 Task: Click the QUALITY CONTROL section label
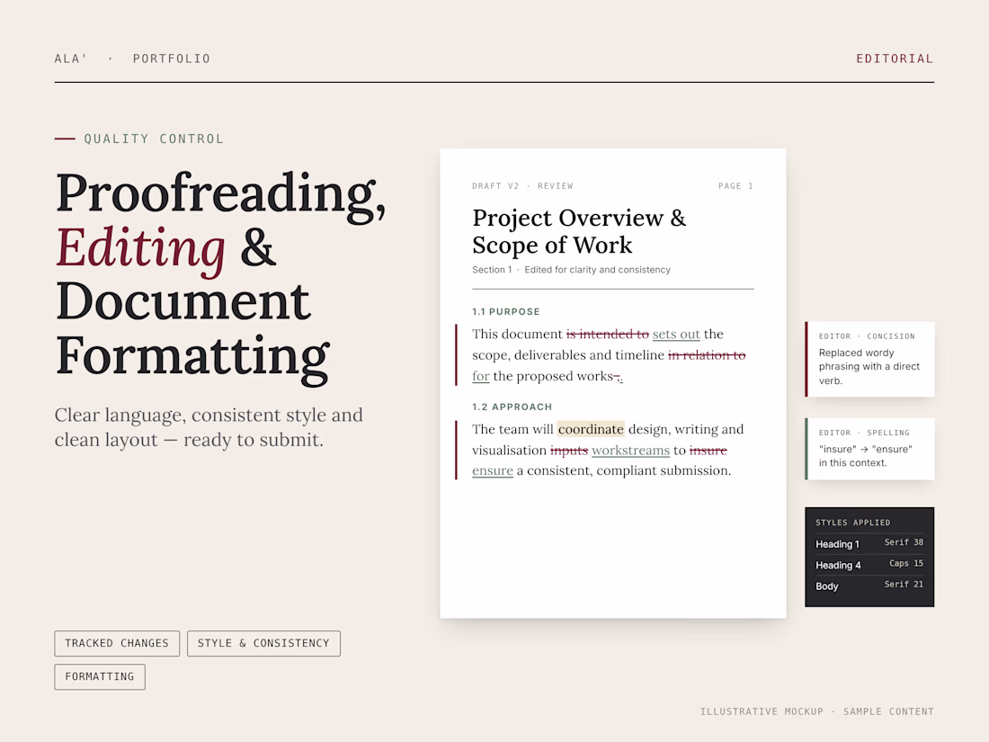click(154, 139)
